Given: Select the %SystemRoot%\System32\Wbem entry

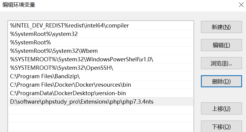Looking at the screenshot, I should [x=54, y=51].
